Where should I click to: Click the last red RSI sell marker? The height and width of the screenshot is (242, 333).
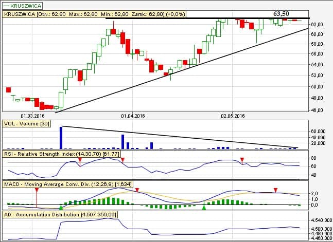[x=242, y=160]
